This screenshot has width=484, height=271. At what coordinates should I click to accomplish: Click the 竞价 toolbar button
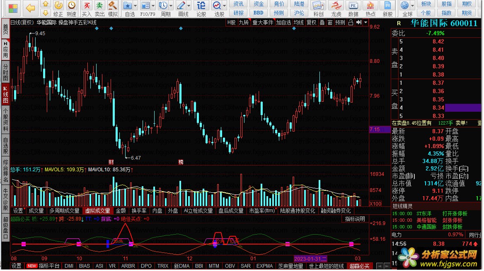click(279, 4)
